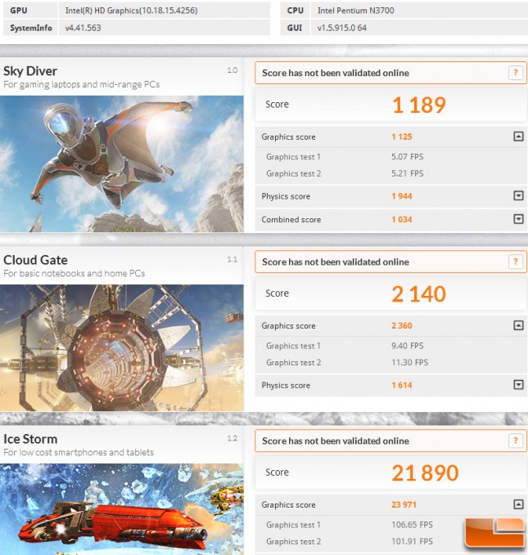Open Sky Diver validation help question mark
Screen dimensions: 528x555
tap(516, 73)
